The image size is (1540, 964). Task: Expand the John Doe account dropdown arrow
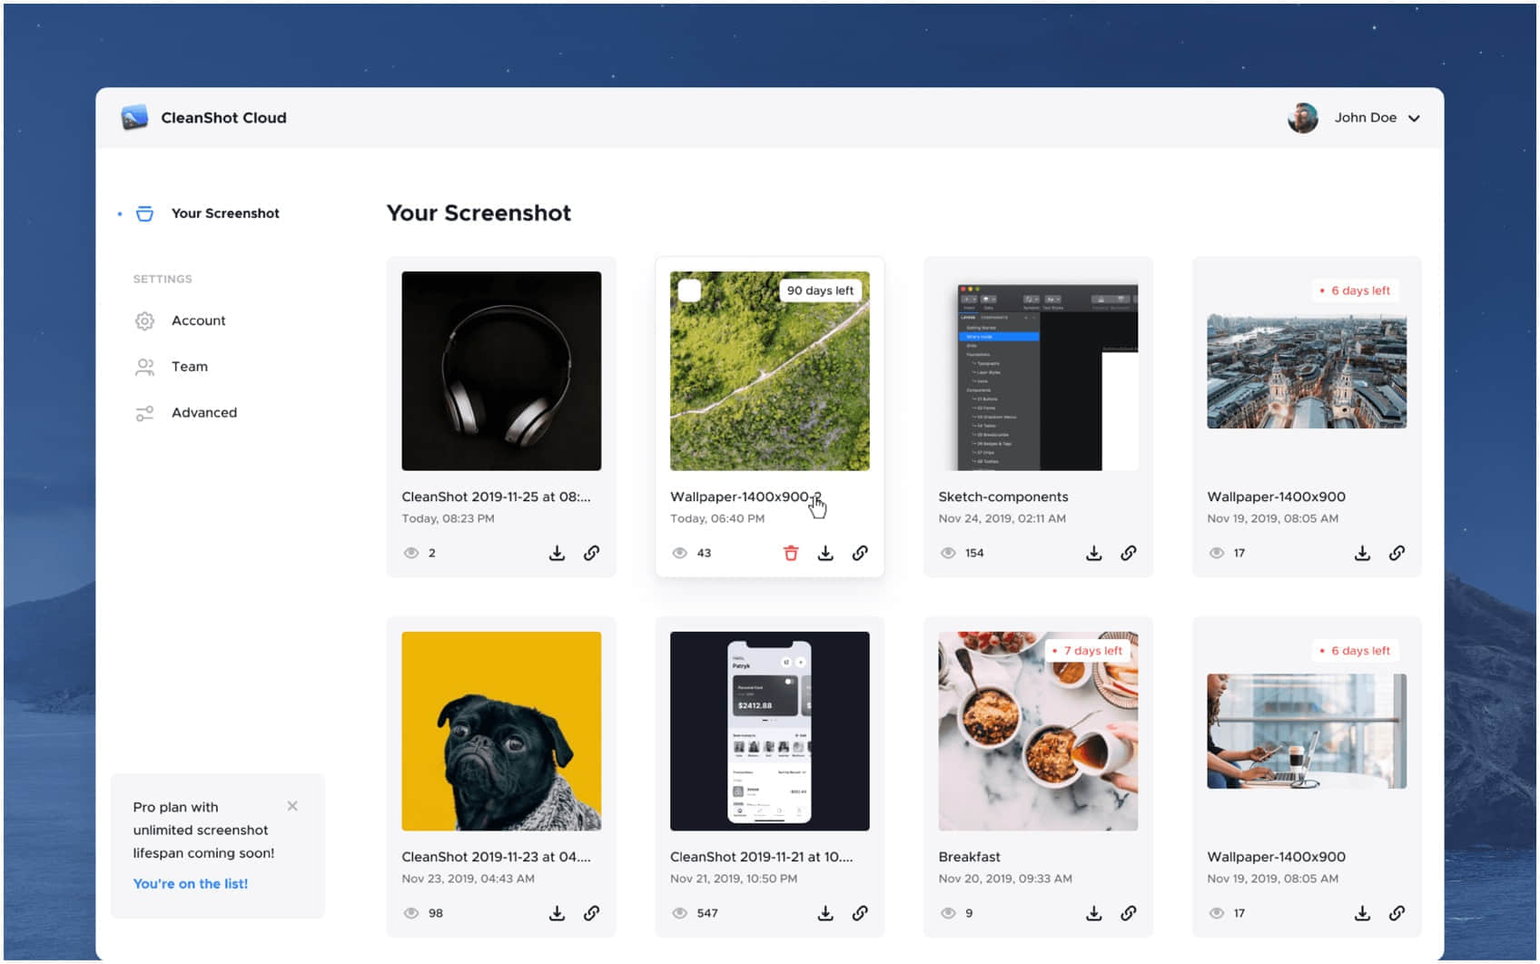click(x=1414, y=118)
